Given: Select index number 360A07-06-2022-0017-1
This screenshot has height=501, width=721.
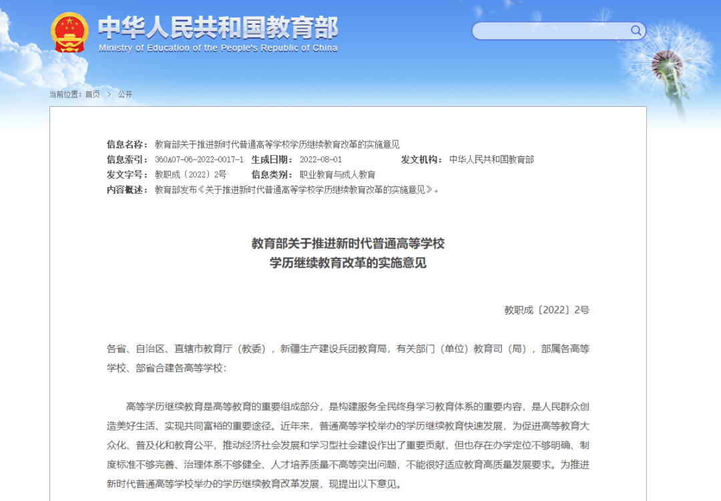Looking at the screenshot, I should (x=199, y=160).
